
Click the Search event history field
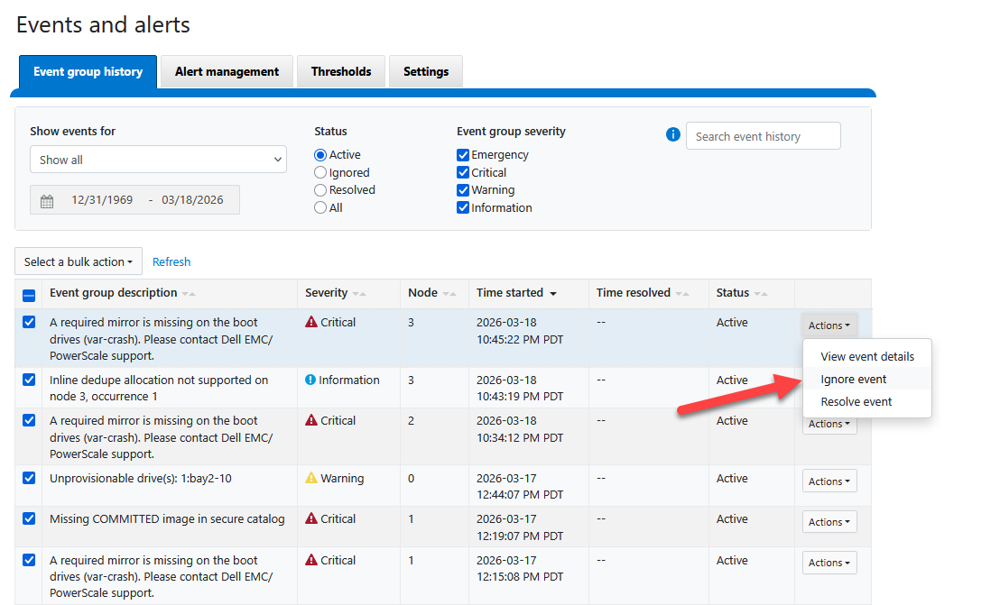[763, 136]
